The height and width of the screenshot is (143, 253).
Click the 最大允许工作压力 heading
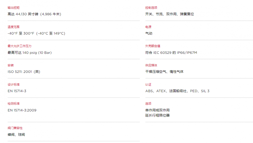point(20,46)
